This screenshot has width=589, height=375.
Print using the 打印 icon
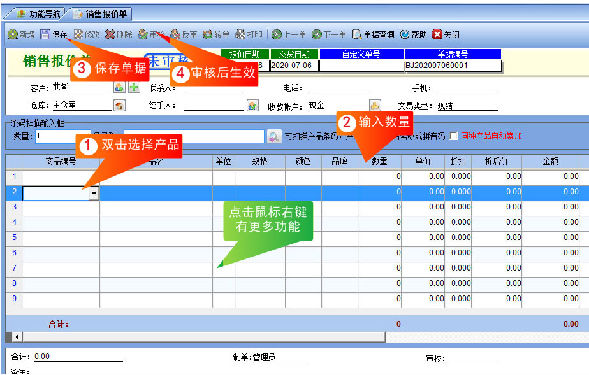click(240, 34)
